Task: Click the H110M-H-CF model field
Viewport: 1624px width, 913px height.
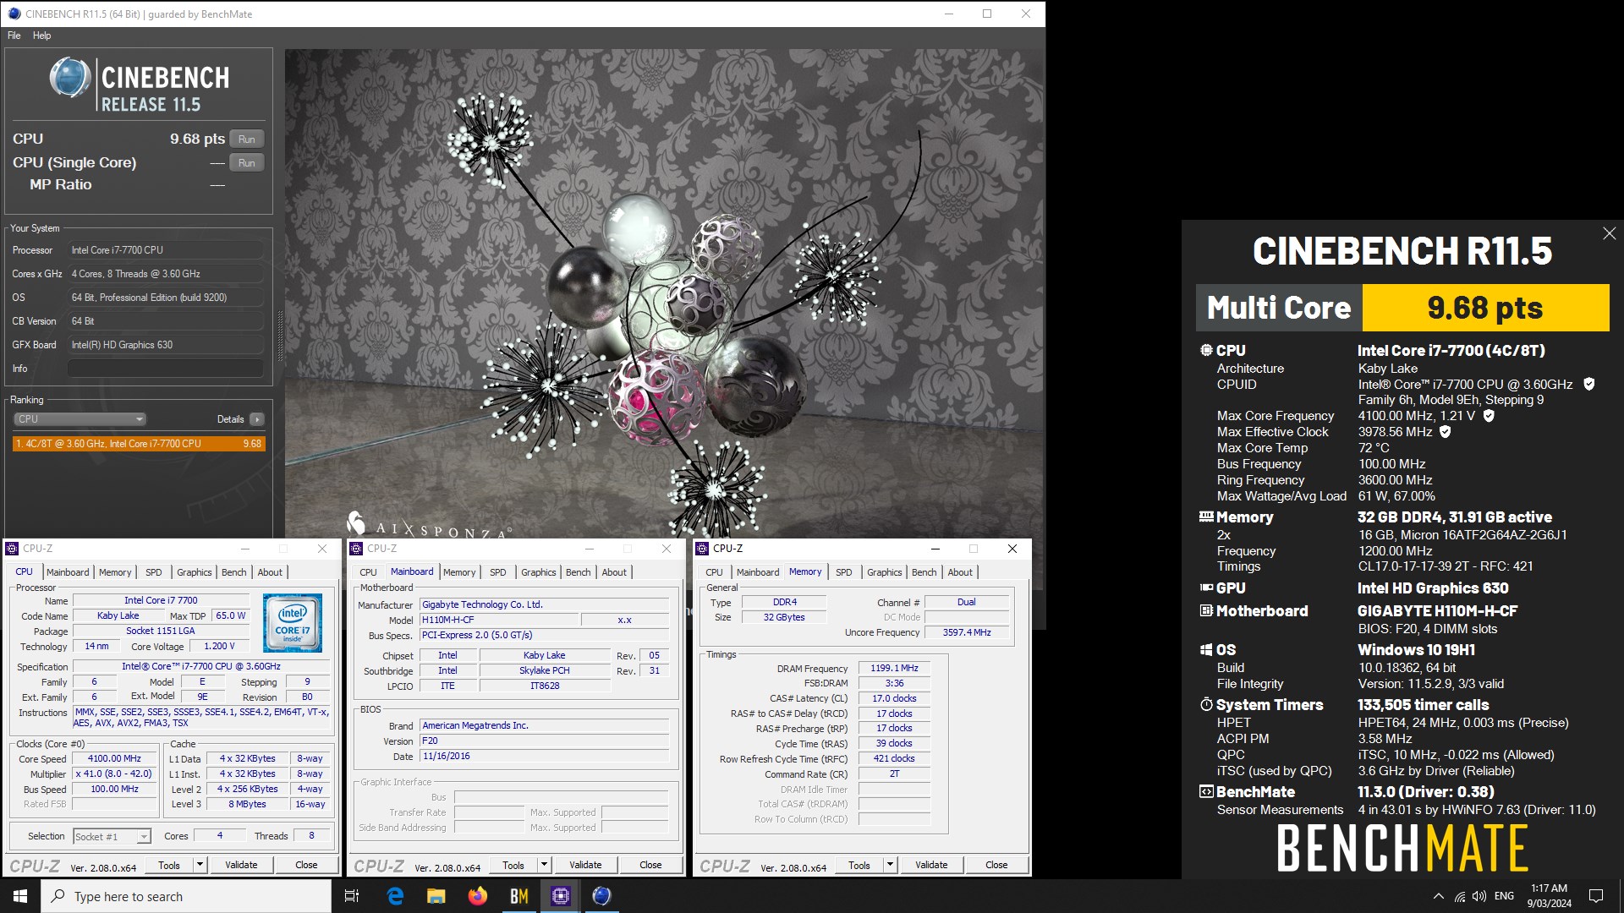Action: coord(499,620)
